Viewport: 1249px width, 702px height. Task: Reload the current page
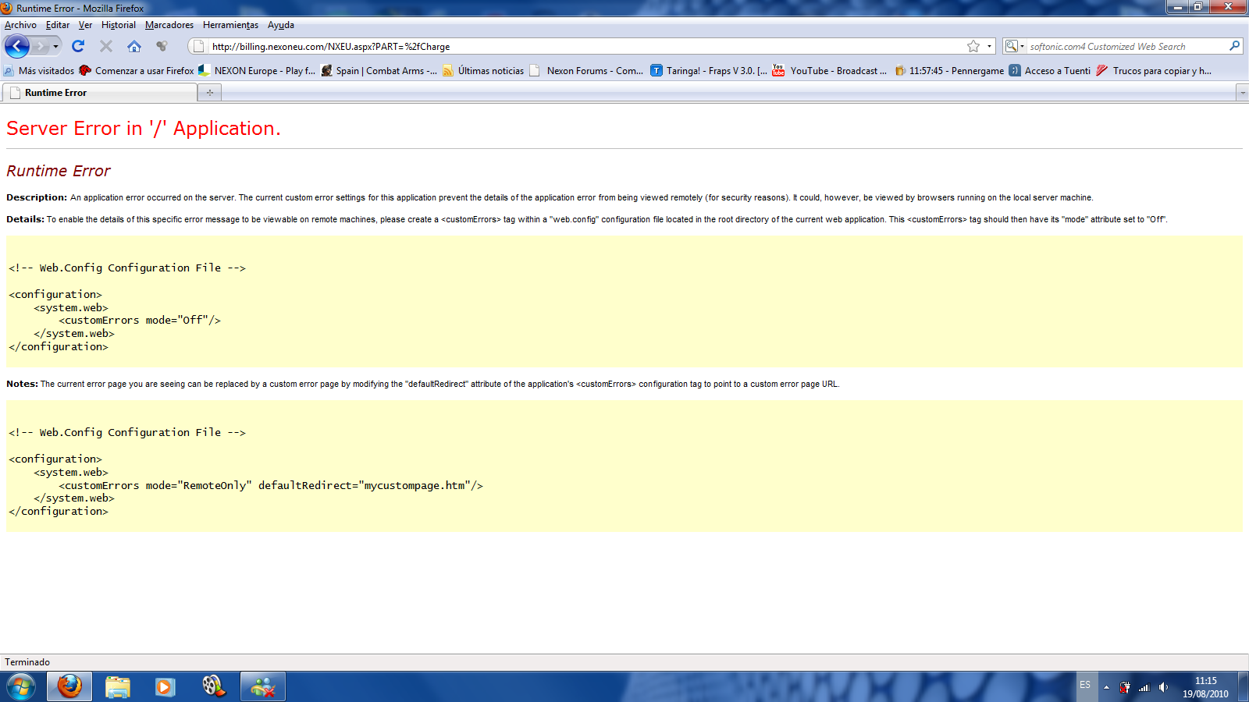click(x=78, y=46)
